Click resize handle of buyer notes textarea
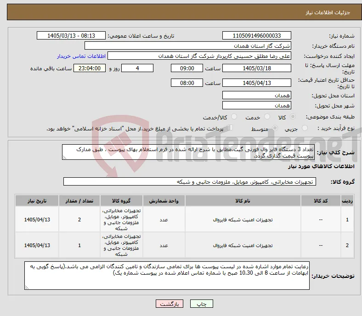Image resolution: width=362 pixels, height=316 pixels. [x=27, y=288]
